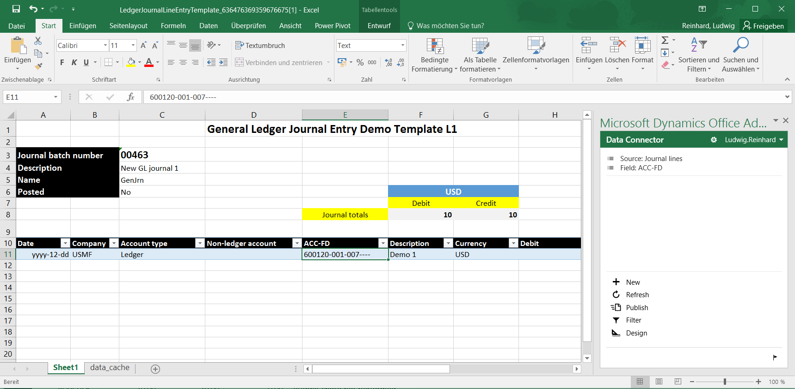Open the ACC-FD column filter dropdown
The height and width of the screenshot is (389, 795).
pyautogui.click(x=383, y=243)
